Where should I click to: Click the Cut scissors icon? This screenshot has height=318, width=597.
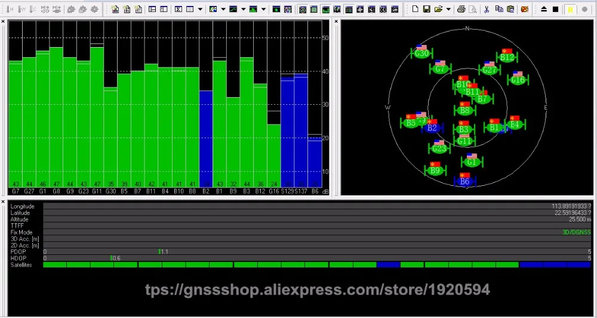(x=487, y=9)
